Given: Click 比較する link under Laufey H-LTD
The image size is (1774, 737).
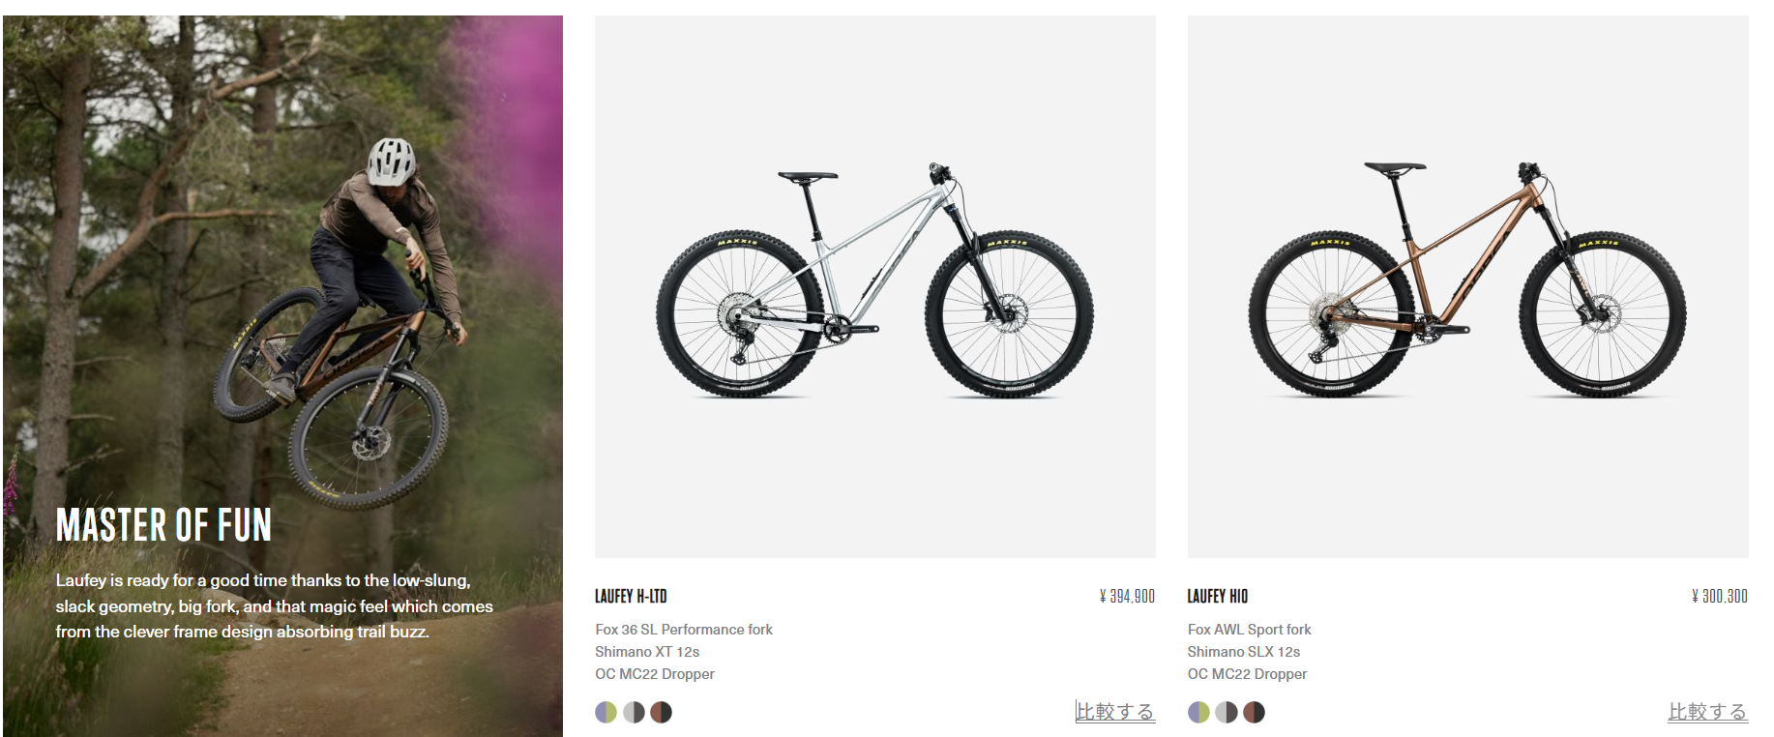Looking at the screenshot, I should pos(1114,712).
